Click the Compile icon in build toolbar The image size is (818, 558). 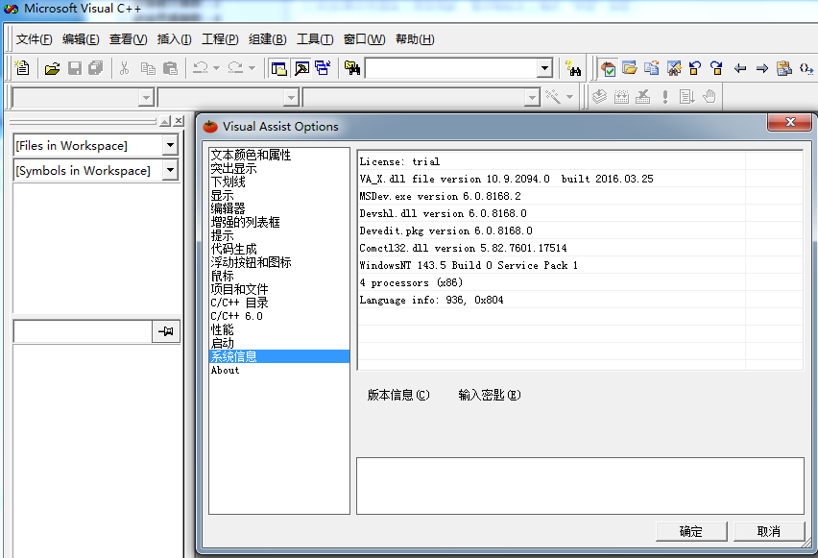point(600,97)
